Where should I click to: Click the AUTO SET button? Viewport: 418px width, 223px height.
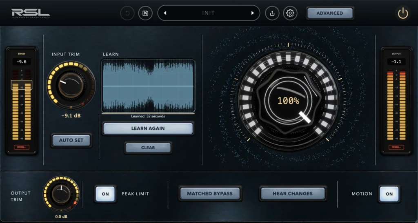coord(71,140)
